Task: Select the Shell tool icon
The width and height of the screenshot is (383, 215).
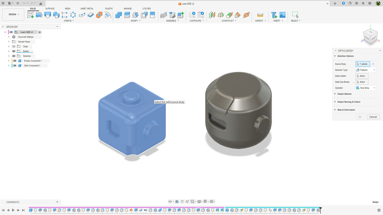Action: click(144, 15)
